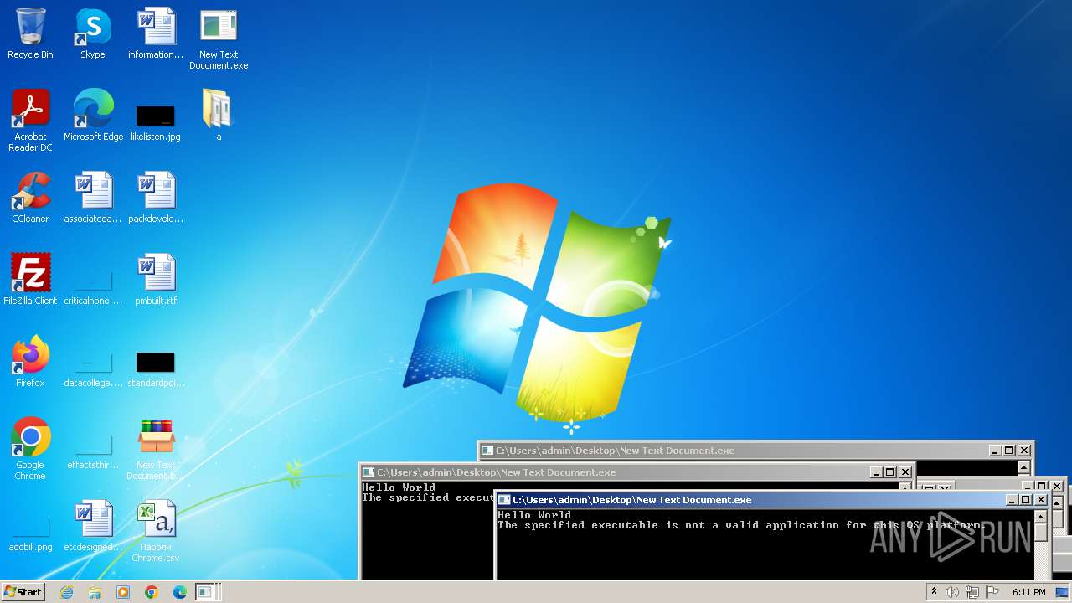Viewport: 1072px width, 603px height.
Task: Maximize the front console window
Action: click(1025, 500)
